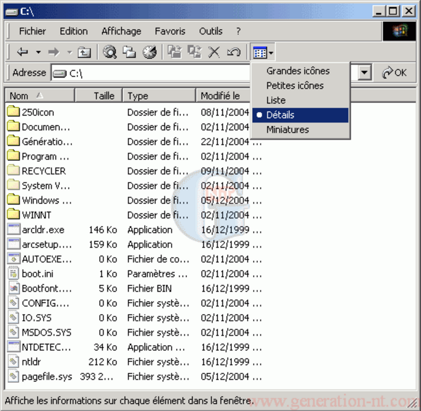The image size is (421, 411).
Task: Maximize the C:\ window
Action: click(x=394, y=11)
